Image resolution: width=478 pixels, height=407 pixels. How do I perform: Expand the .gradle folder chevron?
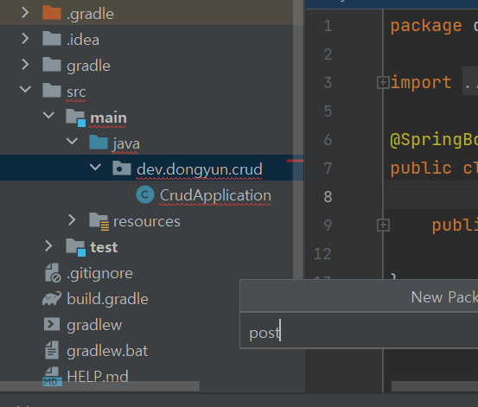click(x=26, y=13)
